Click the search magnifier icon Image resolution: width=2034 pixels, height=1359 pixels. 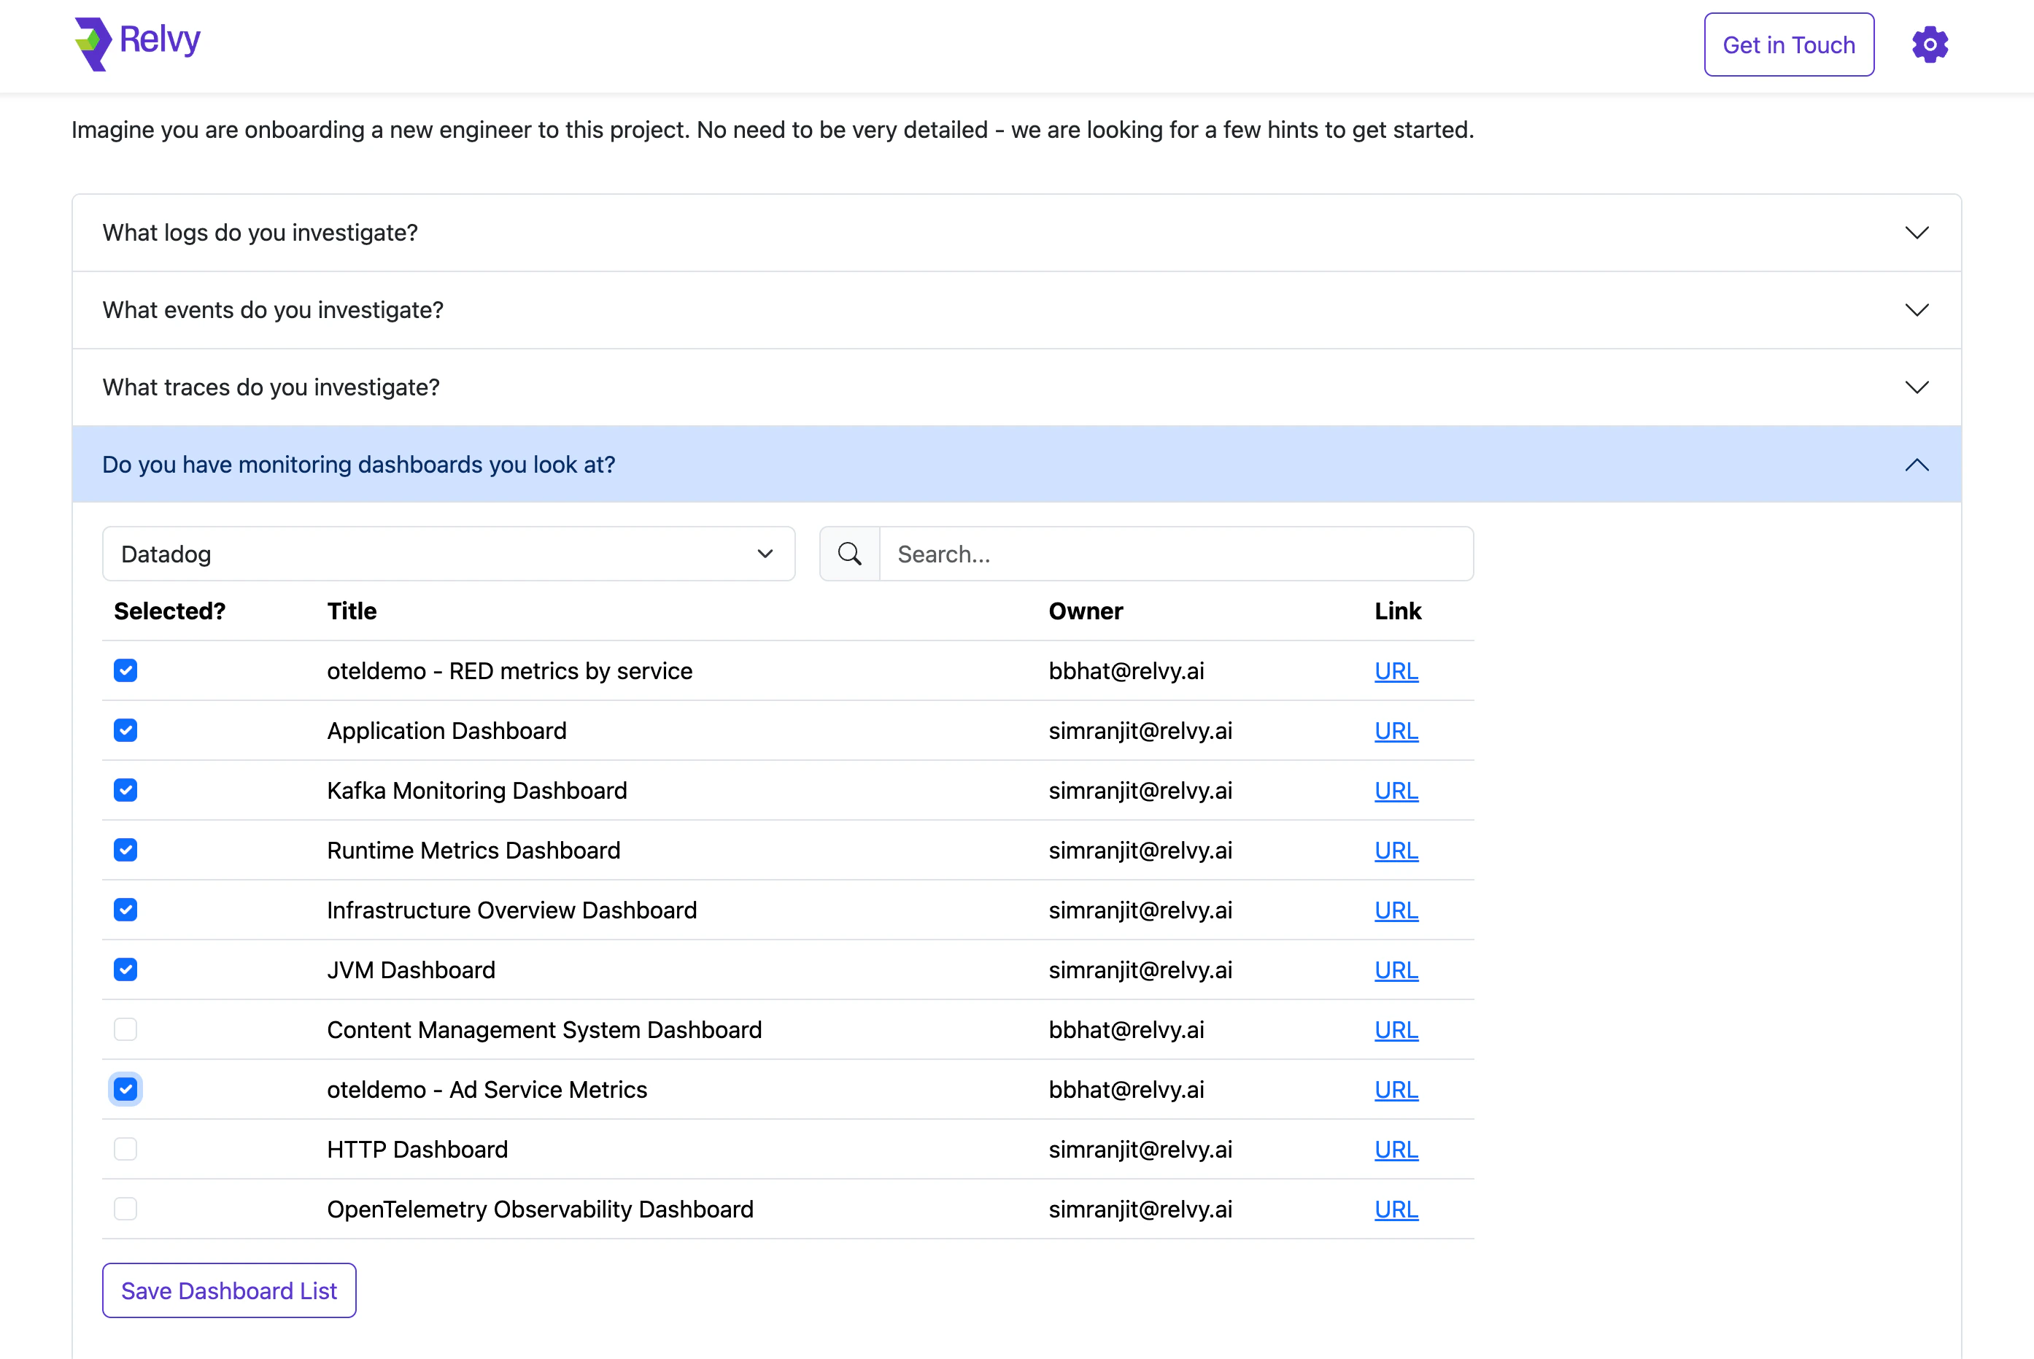(849, 554)
